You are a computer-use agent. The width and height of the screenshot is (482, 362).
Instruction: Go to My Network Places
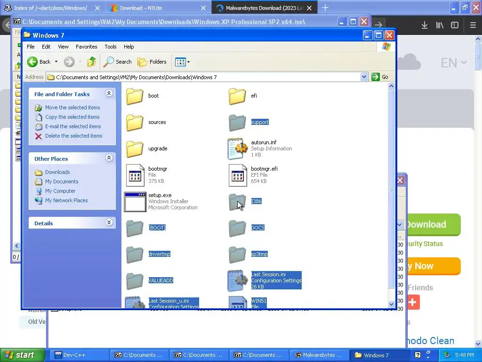point(66,200)
